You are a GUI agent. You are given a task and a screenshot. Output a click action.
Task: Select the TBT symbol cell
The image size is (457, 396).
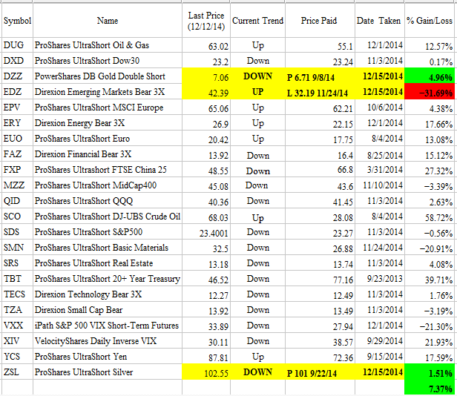pos(17,279)
